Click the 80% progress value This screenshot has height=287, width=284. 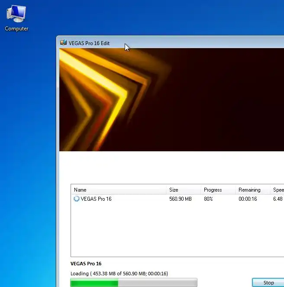[x=208, y=199]
